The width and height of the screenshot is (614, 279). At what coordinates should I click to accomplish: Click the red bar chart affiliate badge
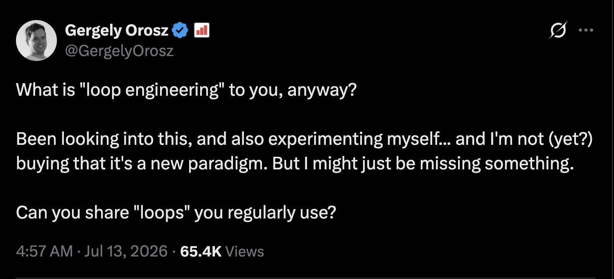pos(201,30)
